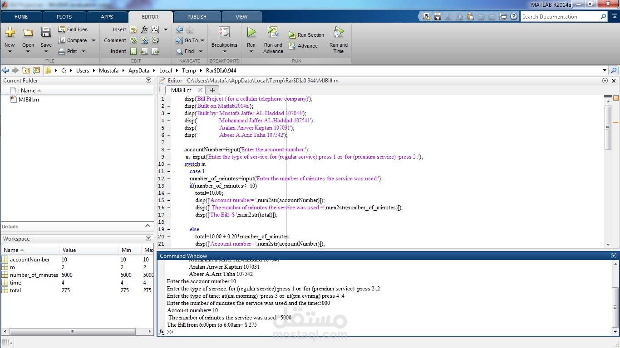
Task: Insert a function using the fx icon
Action: pos(144,29)
